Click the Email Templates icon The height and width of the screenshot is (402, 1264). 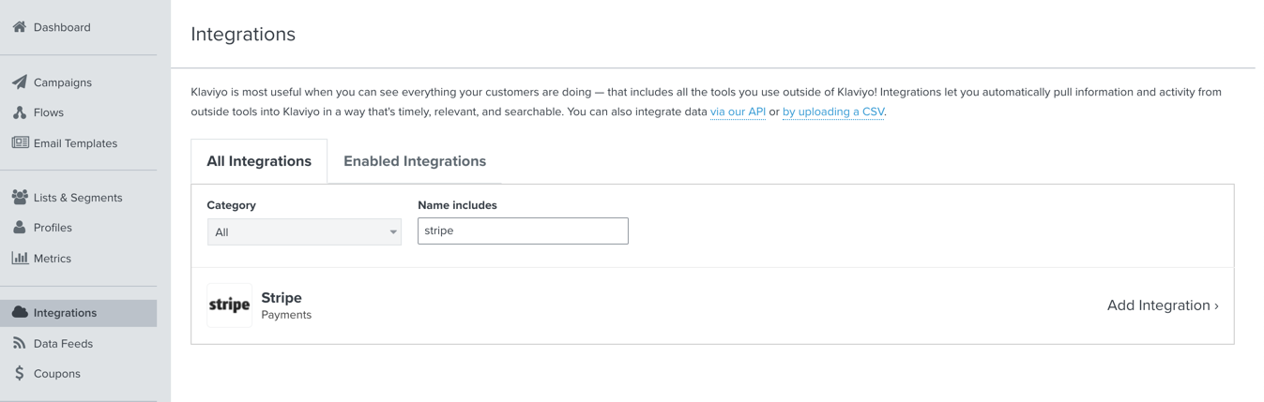[x=20, y=142]
